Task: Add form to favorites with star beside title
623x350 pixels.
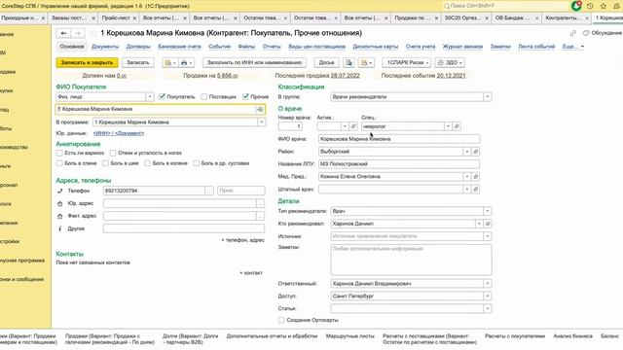Action: [93, 33]
